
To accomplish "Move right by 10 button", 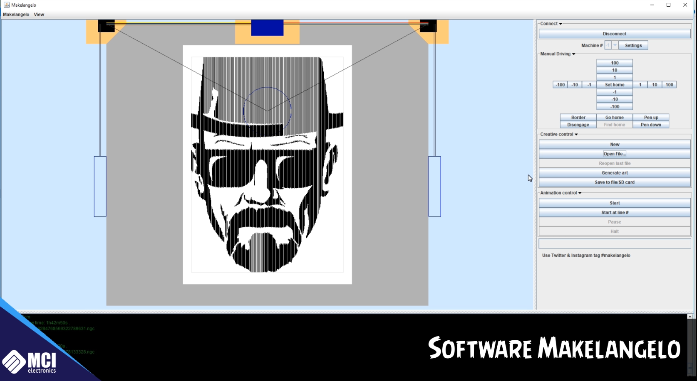I will coord(655,85).
